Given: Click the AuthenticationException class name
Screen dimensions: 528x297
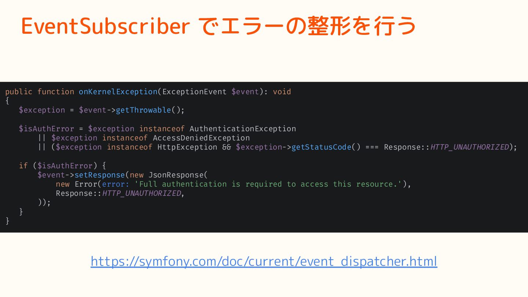Looking at the screenshot, I should (243, 129).
